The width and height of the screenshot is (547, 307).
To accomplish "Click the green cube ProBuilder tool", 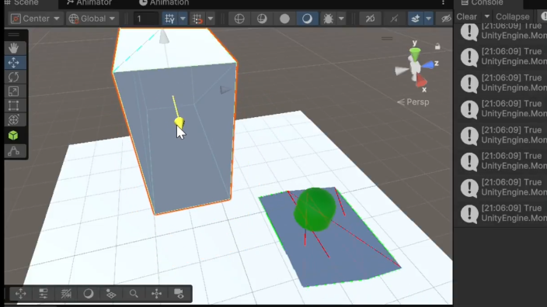I will 13,136.
